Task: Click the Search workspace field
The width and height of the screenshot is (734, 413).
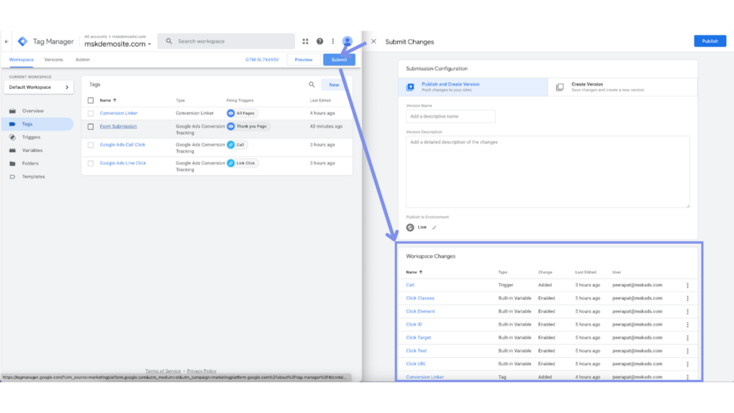Action: tap(226, 41)
